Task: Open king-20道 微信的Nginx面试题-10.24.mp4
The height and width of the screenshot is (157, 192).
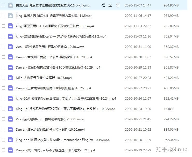Action: click(x=66, y=99)
